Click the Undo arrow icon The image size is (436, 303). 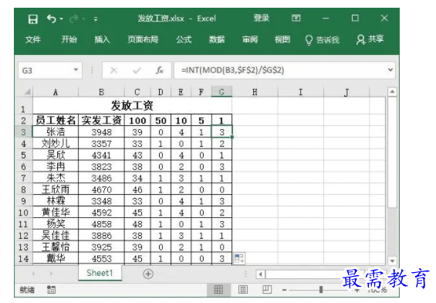click(52, 19)
